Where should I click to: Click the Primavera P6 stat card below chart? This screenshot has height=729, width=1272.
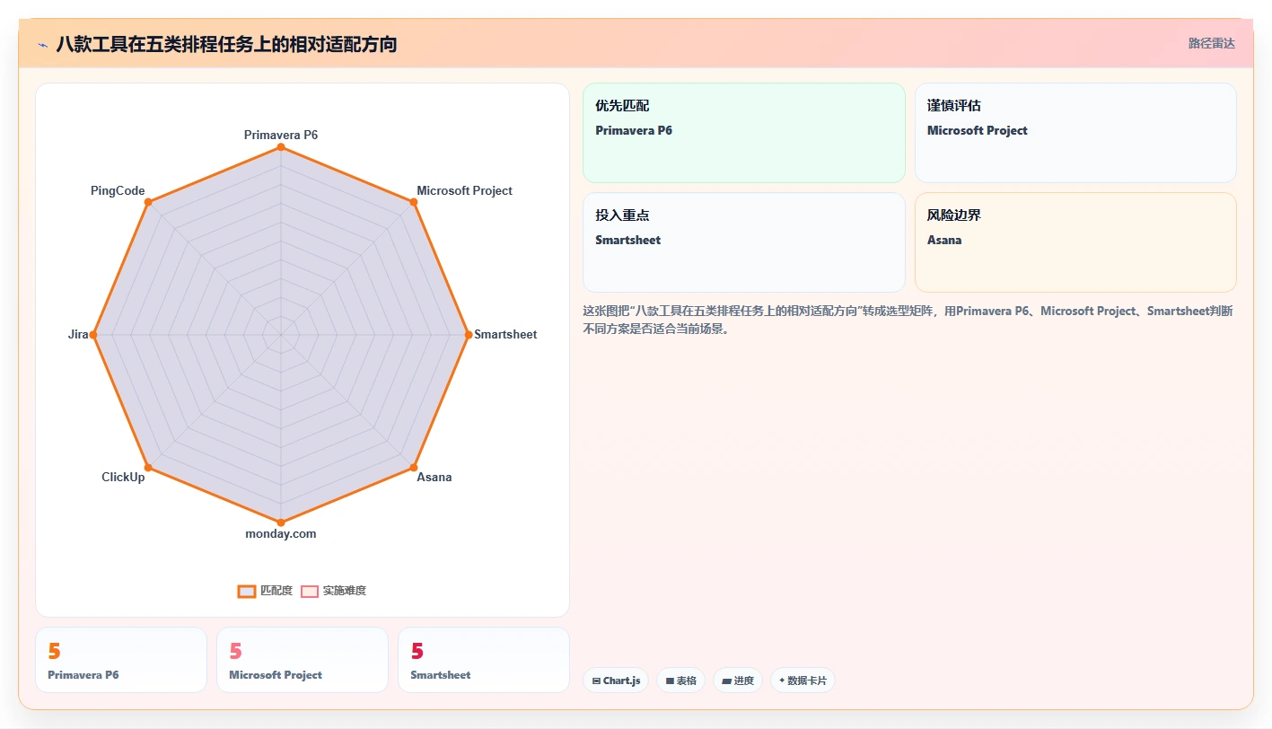tap(121, 660)
